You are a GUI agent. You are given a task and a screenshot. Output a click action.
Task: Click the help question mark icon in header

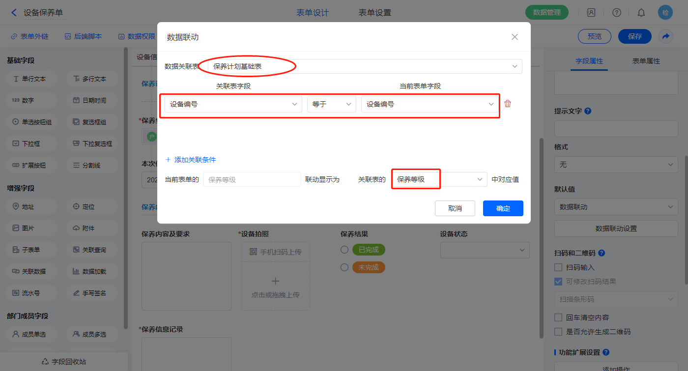(x=617, y=13)
